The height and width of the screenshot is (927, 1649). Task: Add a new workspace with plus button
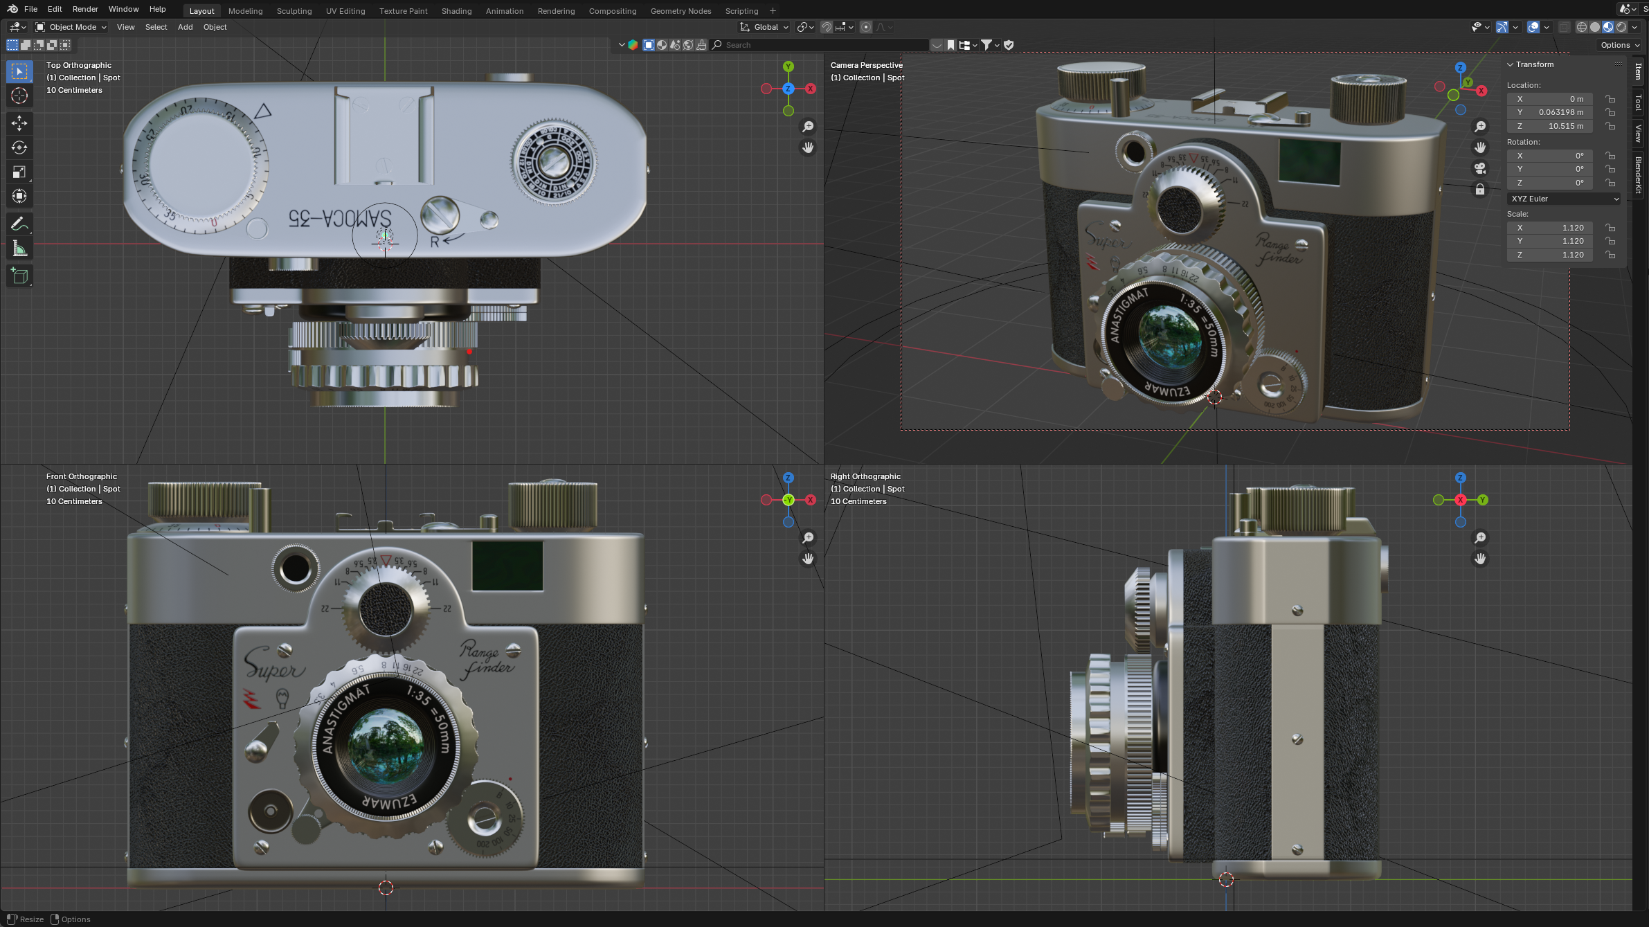pos(773,11)
